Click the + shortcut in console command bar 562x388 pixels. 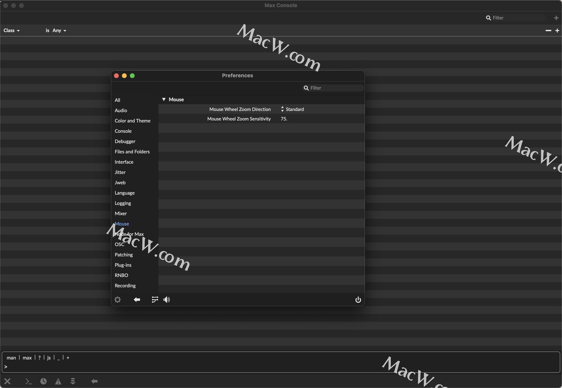point(68,358)
